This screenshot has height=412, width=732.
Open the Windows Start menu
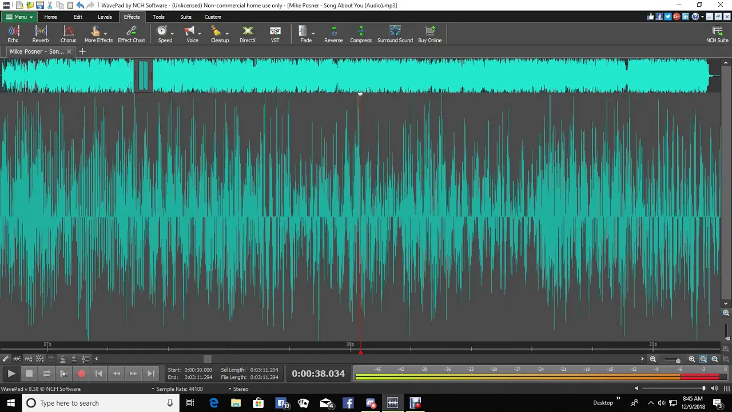(11, 403)
